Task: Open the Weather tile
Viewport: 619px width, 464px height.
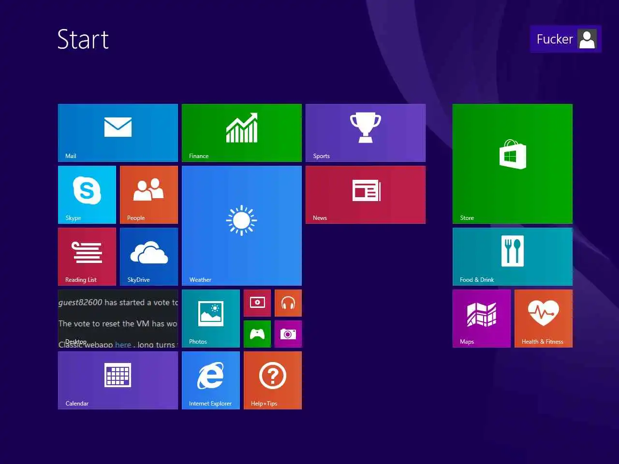Action: [242, 226]
